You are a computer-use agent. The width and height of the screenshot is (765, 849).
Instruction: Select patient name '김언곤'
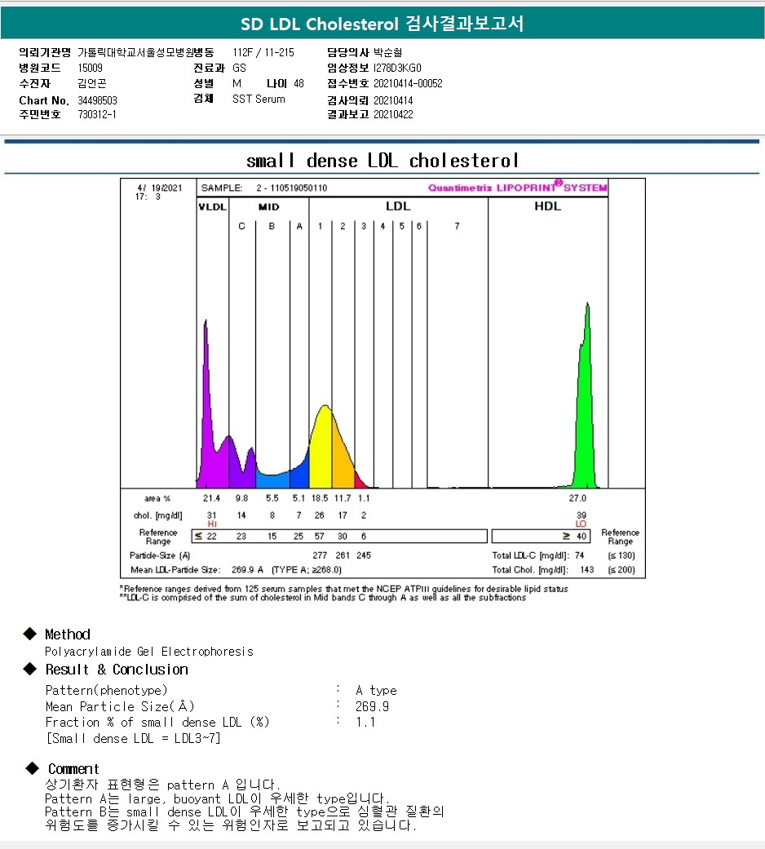click(x=92, y=83)
